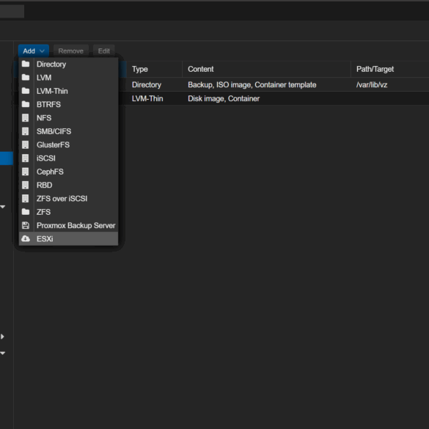Viewport: 429px width, 429px height.
Task: Click the Directory folder icon
Action: [x=26, y=64]
